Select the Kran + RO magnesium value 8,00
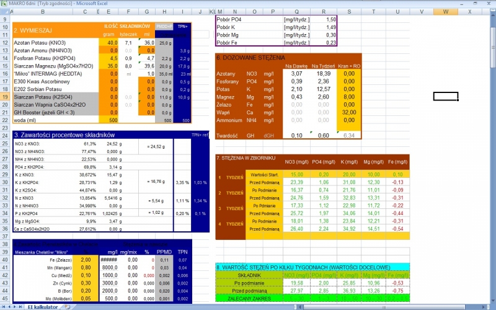The image size is (496, 310). click(x=349, y=97)
